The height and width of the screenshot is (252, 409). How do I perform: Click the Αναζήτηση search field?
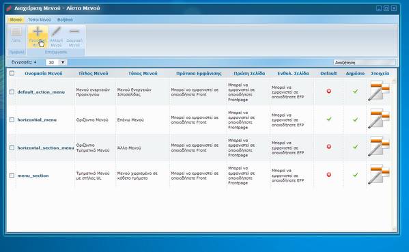[365, 62]
